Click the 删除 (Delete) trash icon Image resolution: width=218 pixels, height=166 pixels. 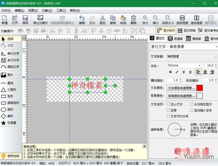point(134,20)
